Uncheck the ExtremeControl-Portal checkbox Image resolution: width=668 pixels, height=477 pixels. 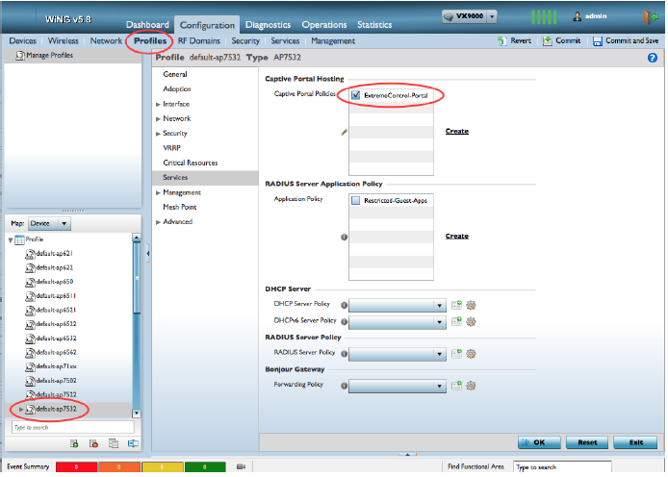356,95
